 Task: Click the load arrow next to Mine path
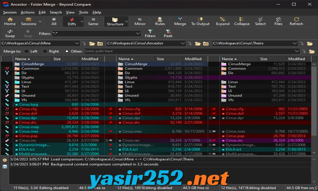84,44
